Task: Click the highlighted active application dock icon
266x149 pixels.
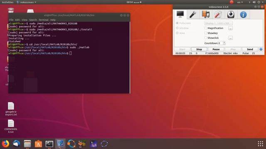Action: pyautogui.click(x=60, y=144)
